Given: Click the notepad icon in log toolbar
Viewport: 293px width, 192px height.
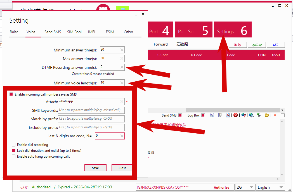Looking at the screenshot, I should [x=220, y=115].
